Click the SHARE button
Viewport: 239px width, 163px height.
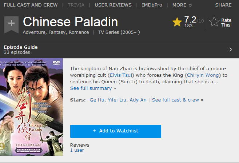coord(223,5)
